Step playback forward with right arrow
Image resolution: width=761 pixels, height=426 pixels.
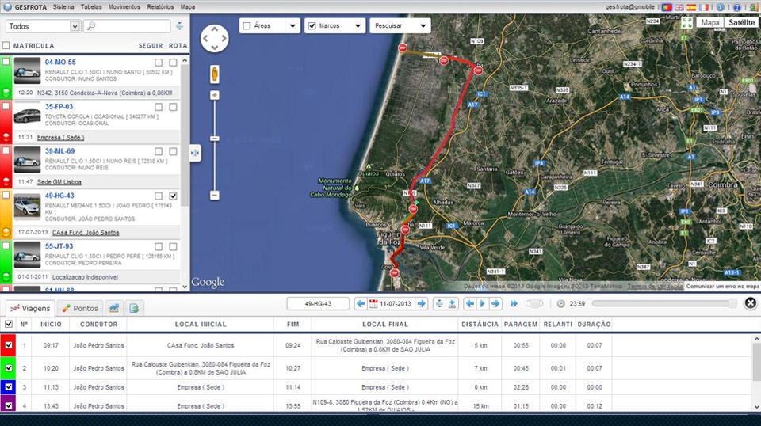495,304
